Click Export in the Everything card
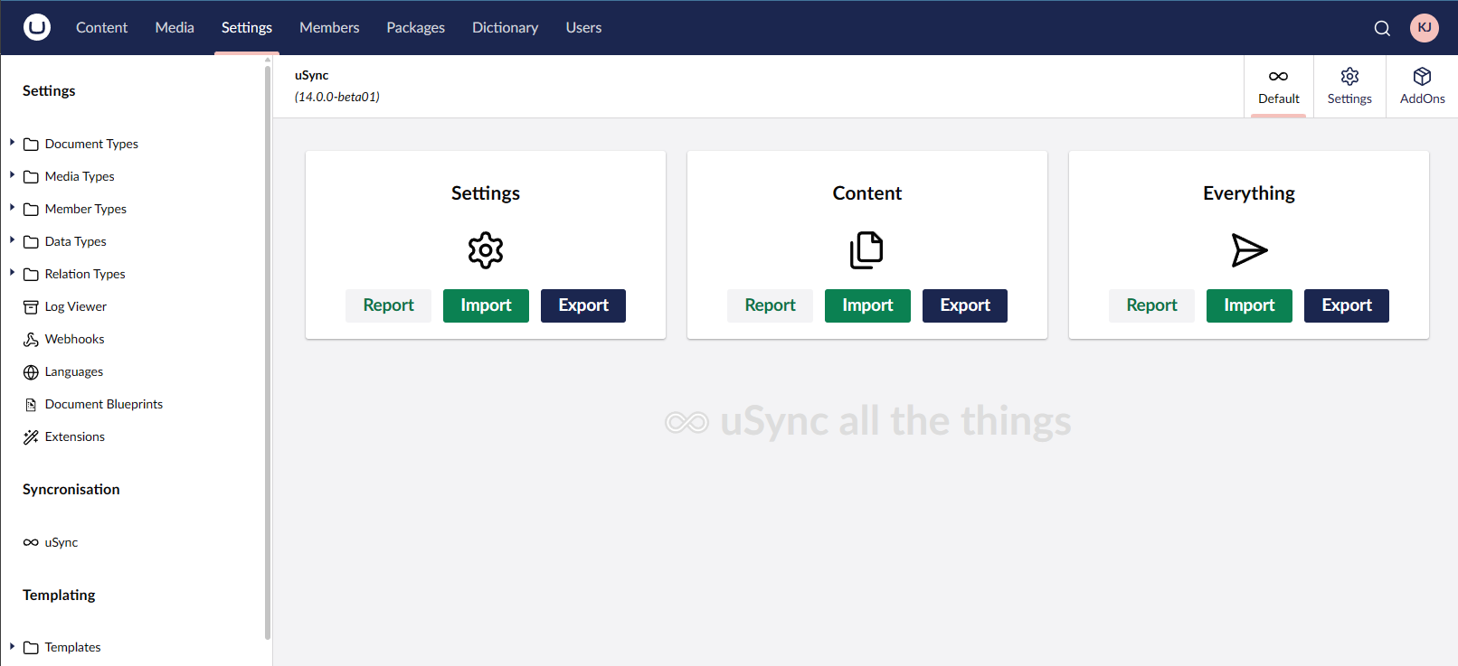Screen dimensions: 1458x666 coord(1347,305)
